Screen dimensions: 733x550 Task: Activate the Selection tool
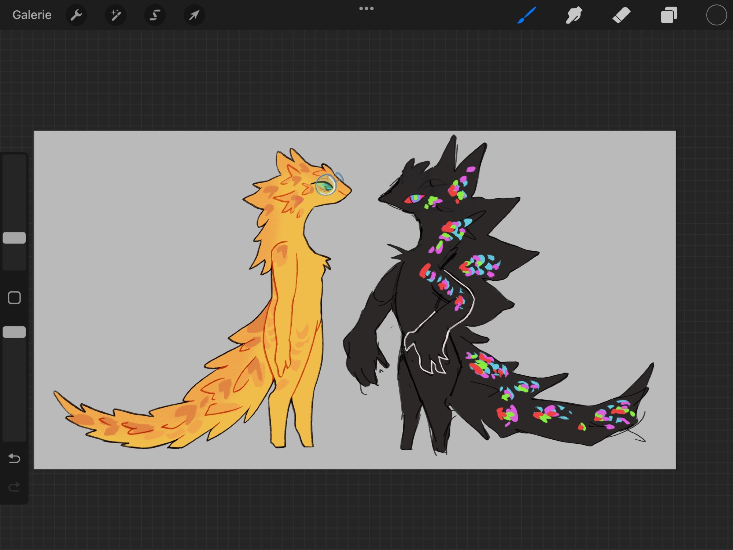[x=155, y=15]
